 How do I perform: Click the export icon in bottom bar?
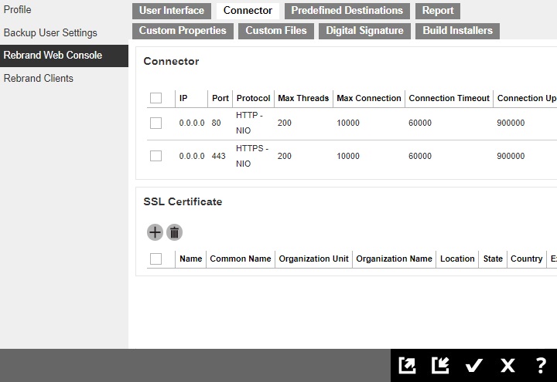pos(407,366)
